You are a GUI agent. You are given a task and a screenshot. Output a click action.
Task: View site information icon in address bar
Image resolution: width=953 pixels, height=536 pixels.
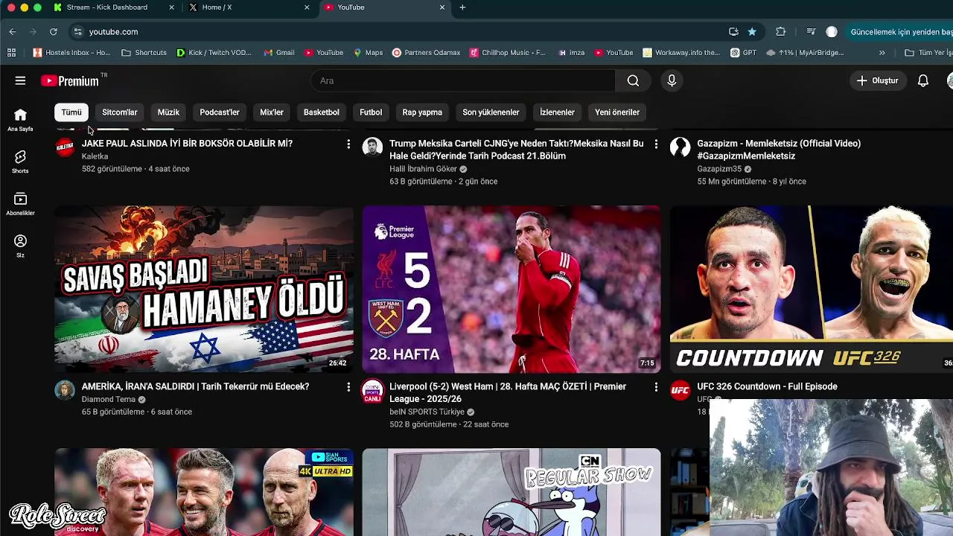coord(77,32)
